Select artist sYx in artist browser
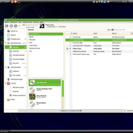This screenshot has width=133, height=133. [31, 51]
